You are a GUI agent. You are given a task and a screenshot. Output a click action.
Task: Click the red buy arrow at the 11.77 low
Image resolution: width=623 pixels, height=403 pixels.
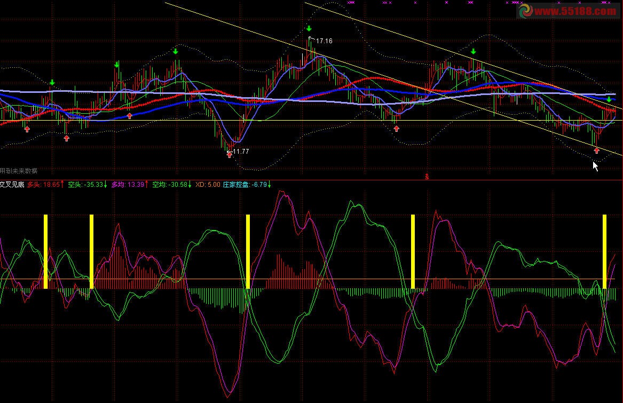[x=230, y=155]
